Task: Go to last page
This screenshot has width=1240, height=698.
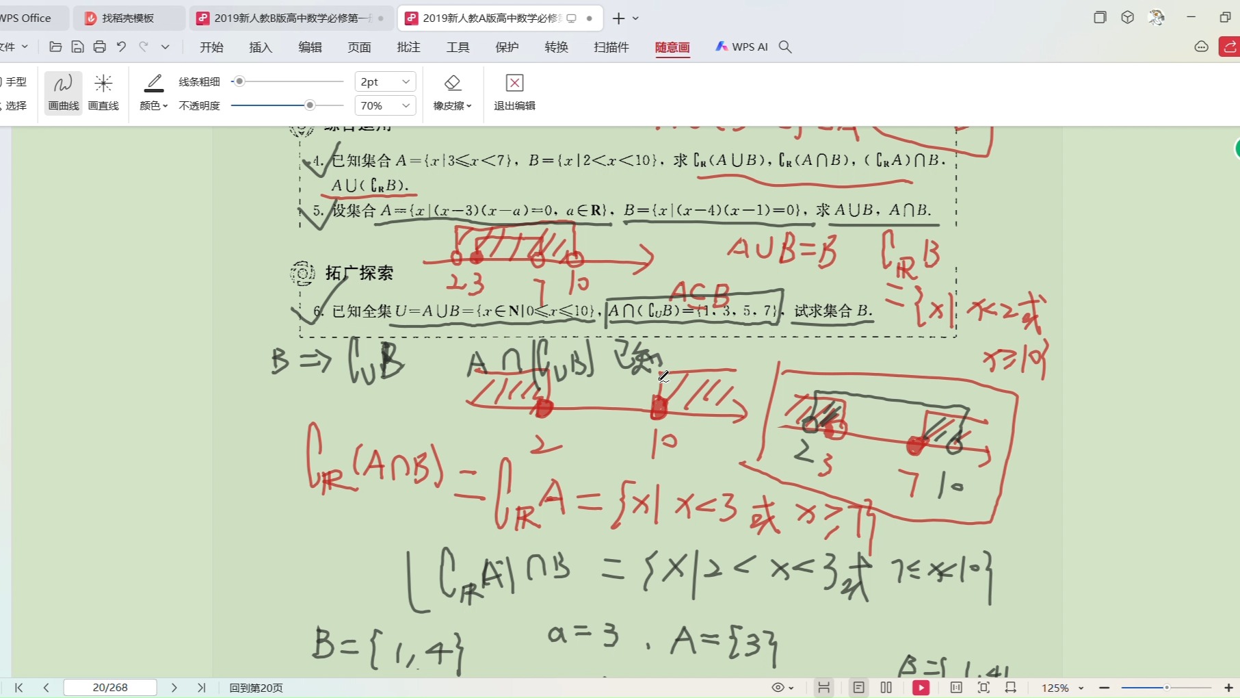Action: (x=201, y=688)
